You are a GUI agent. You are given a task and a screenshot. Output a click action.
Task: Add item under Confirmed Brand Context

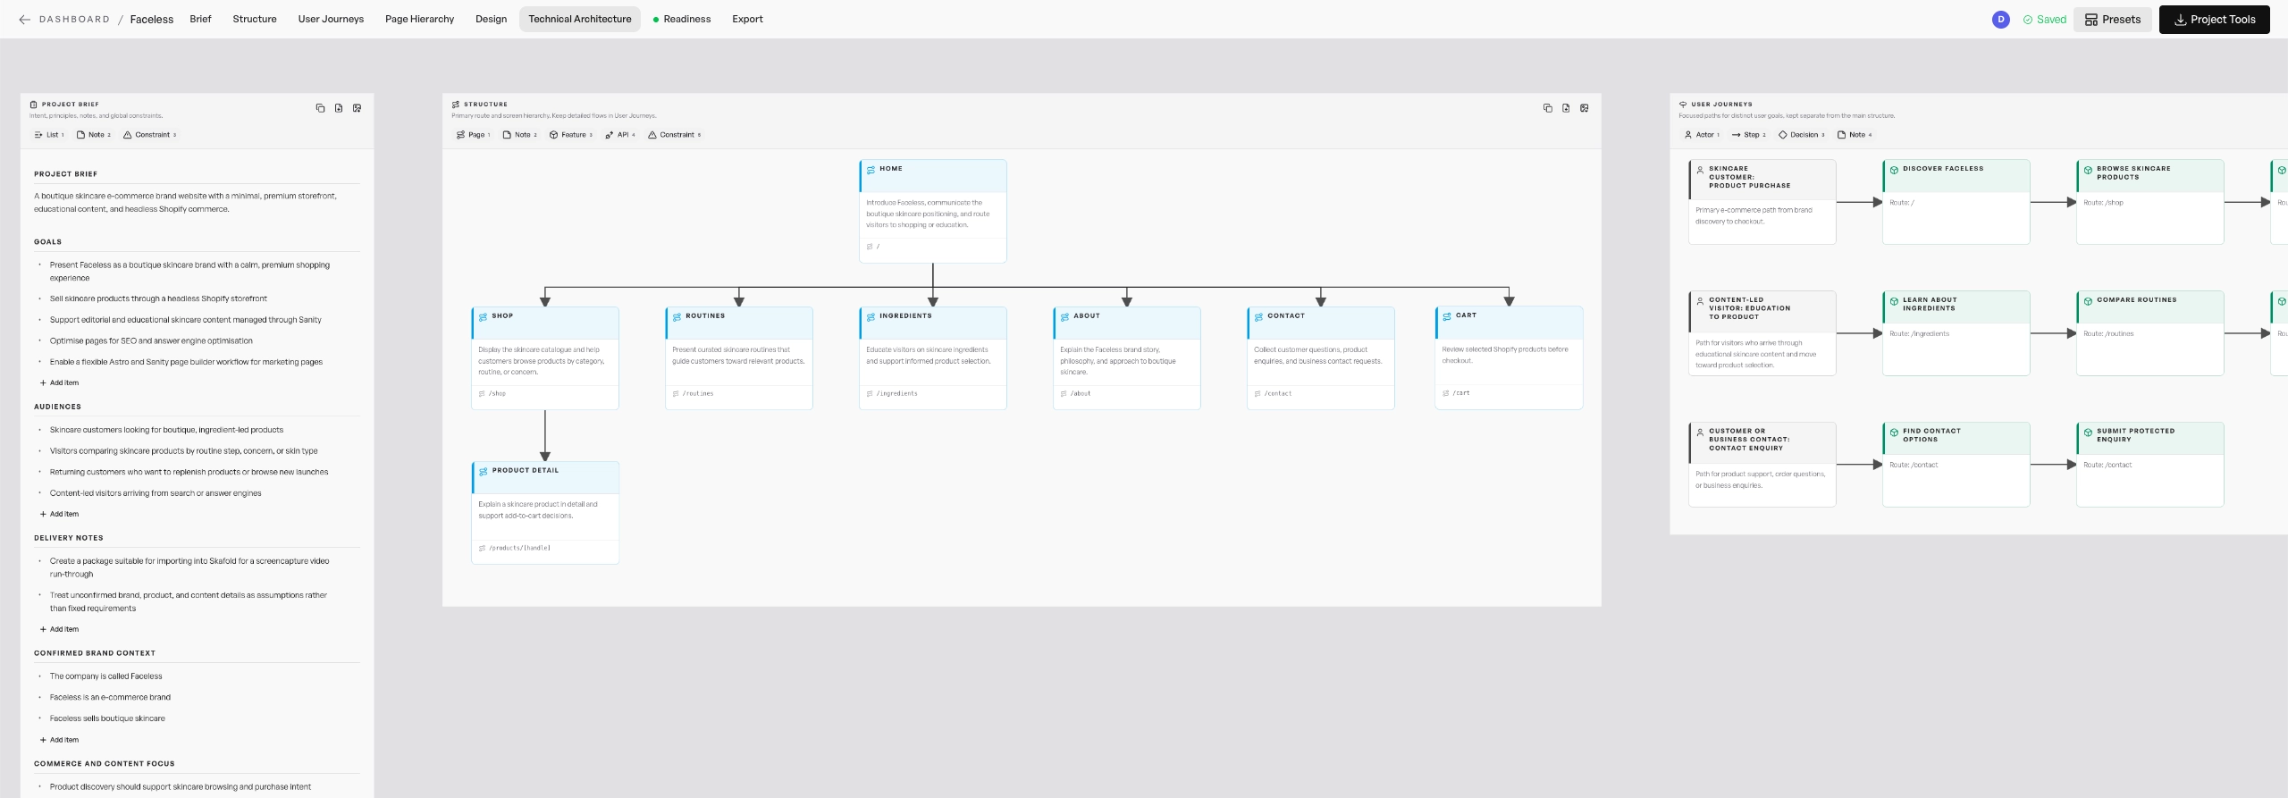(59, 740)
